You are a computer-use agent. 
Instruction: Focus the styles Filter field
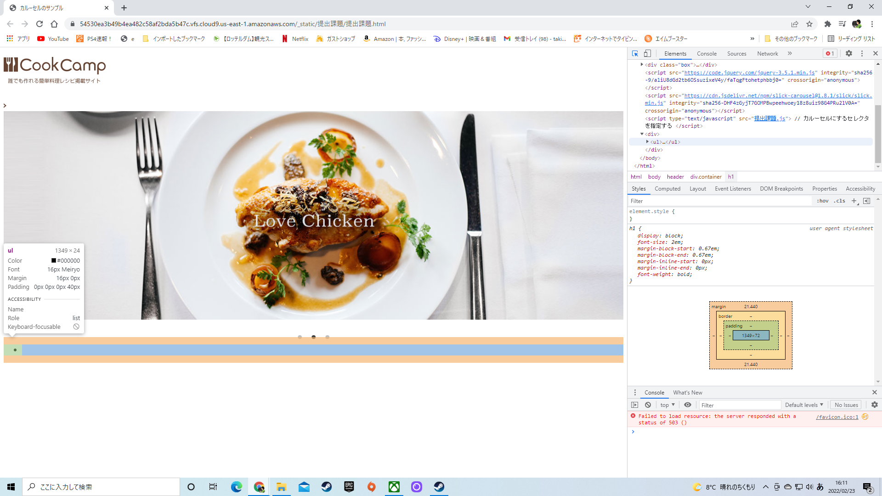tap(720, 201)
